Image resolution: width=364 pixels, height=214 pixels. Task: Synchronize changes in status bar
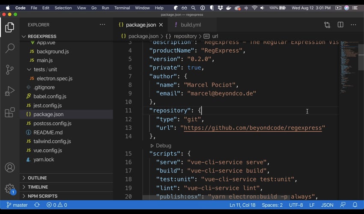point(37,205)
